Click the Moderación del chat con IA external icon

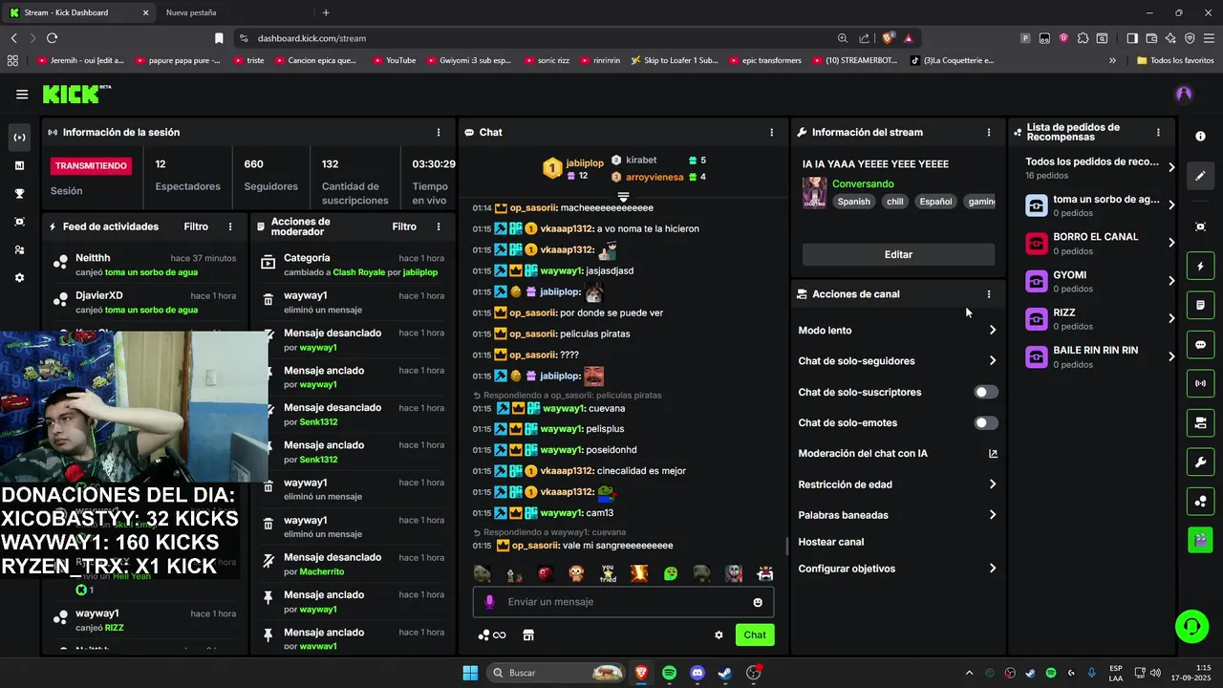click(993, 454)
